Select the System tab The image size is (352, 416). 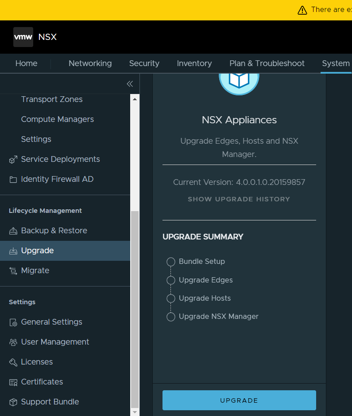[336, 63]
